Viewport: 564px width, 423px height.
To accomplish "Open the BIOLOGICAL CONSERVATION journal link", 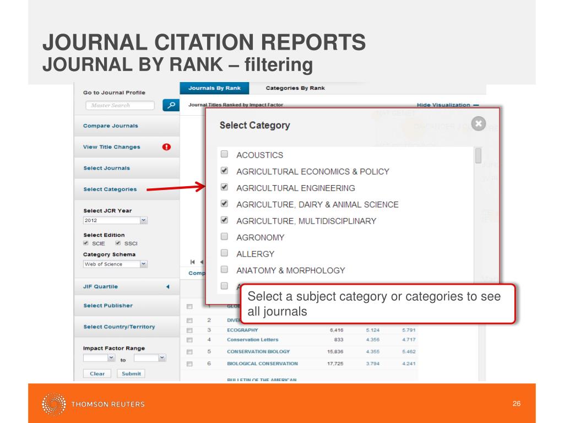I will click(x=262, y=364).
